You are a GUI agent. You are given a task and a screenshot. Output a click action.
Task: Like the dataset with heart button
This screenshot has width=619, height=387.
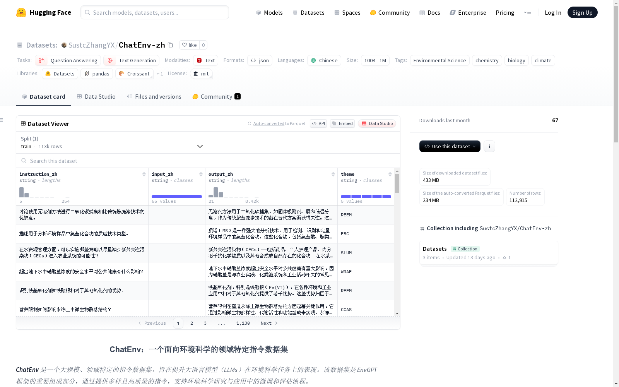pyautogui.click(x=190, y=45)
